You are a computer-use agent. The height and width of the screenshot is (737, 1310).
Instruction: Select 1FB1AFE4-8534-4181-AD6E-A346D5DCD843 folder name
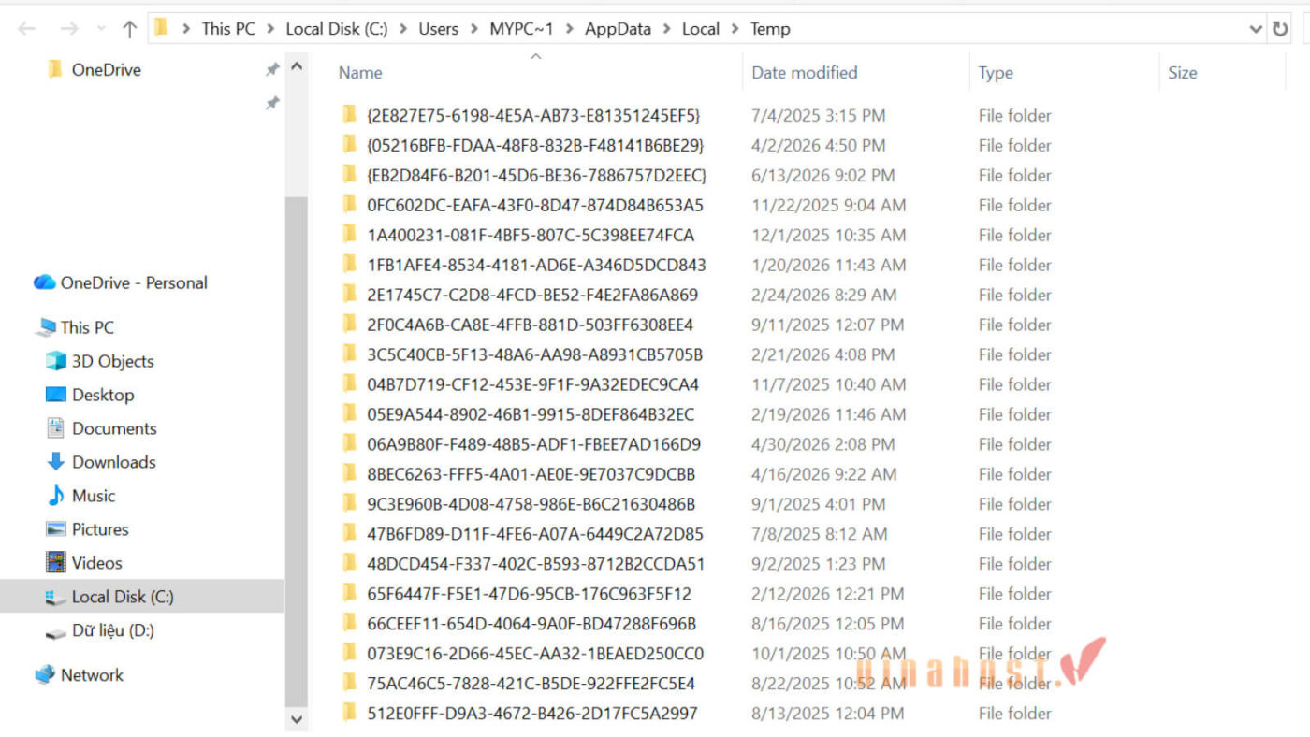(x=537, y=265)
